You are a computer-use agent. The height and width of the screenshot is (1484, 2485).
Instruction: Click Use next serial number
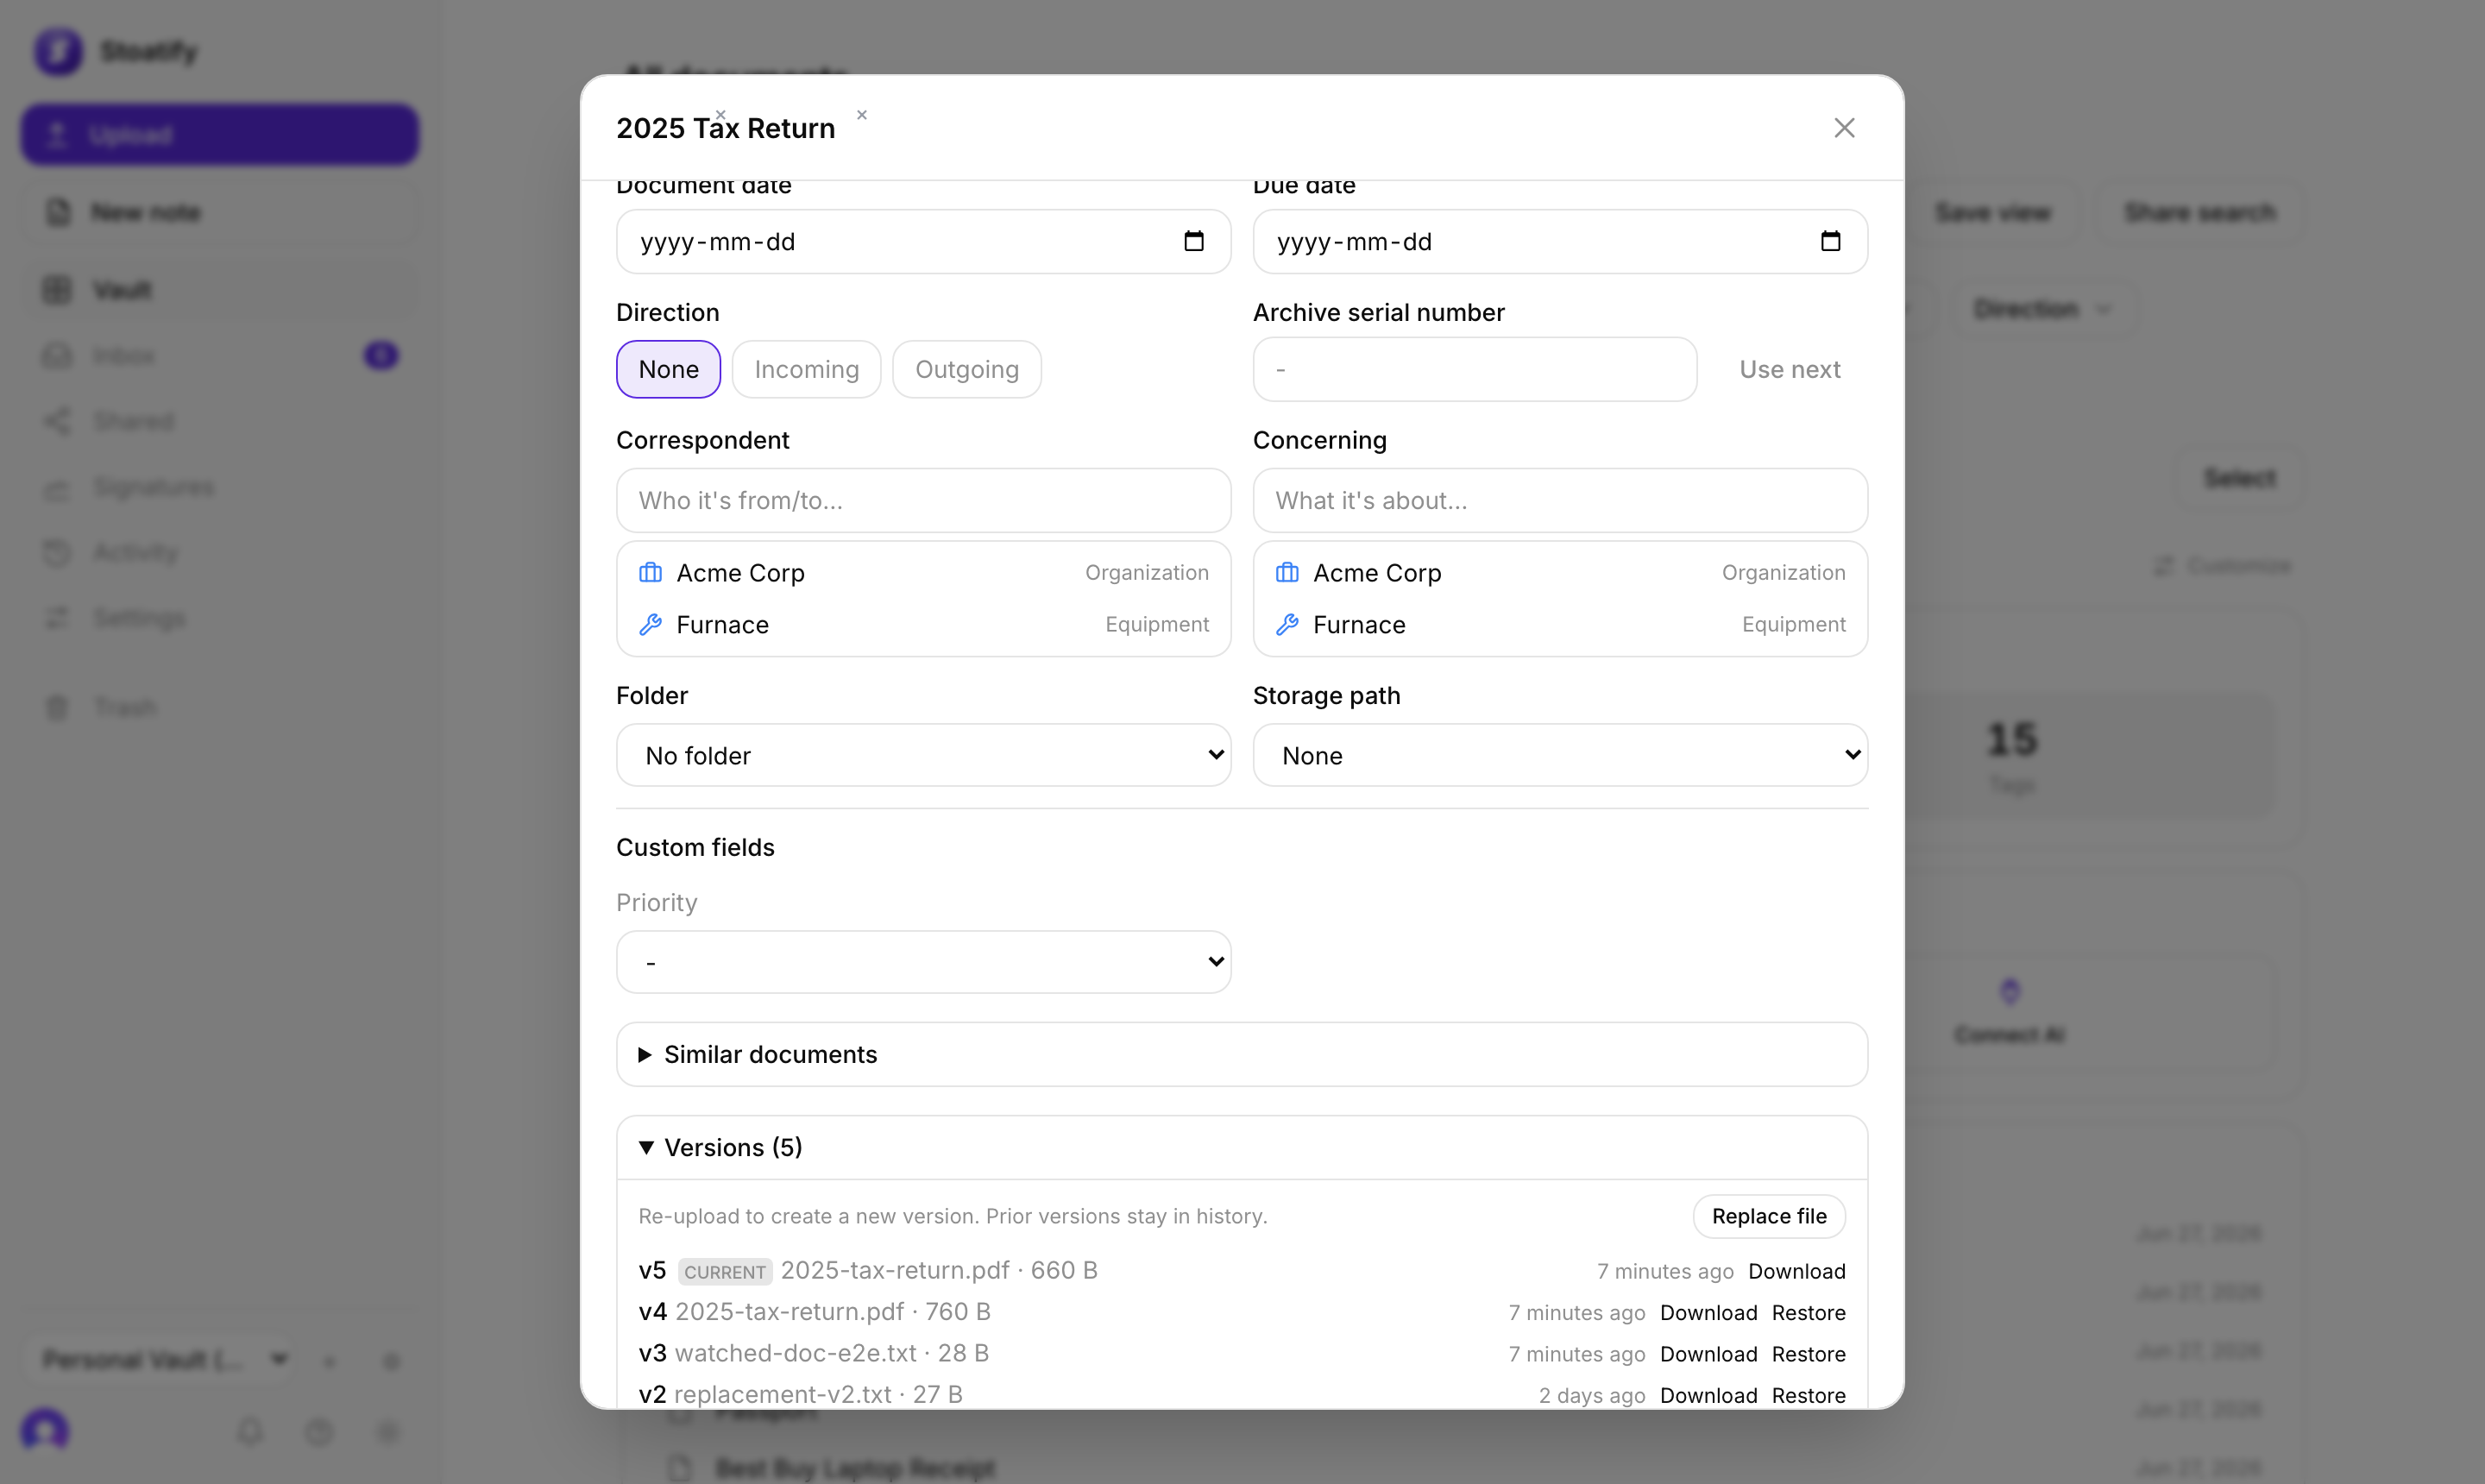pos(1789,369)
